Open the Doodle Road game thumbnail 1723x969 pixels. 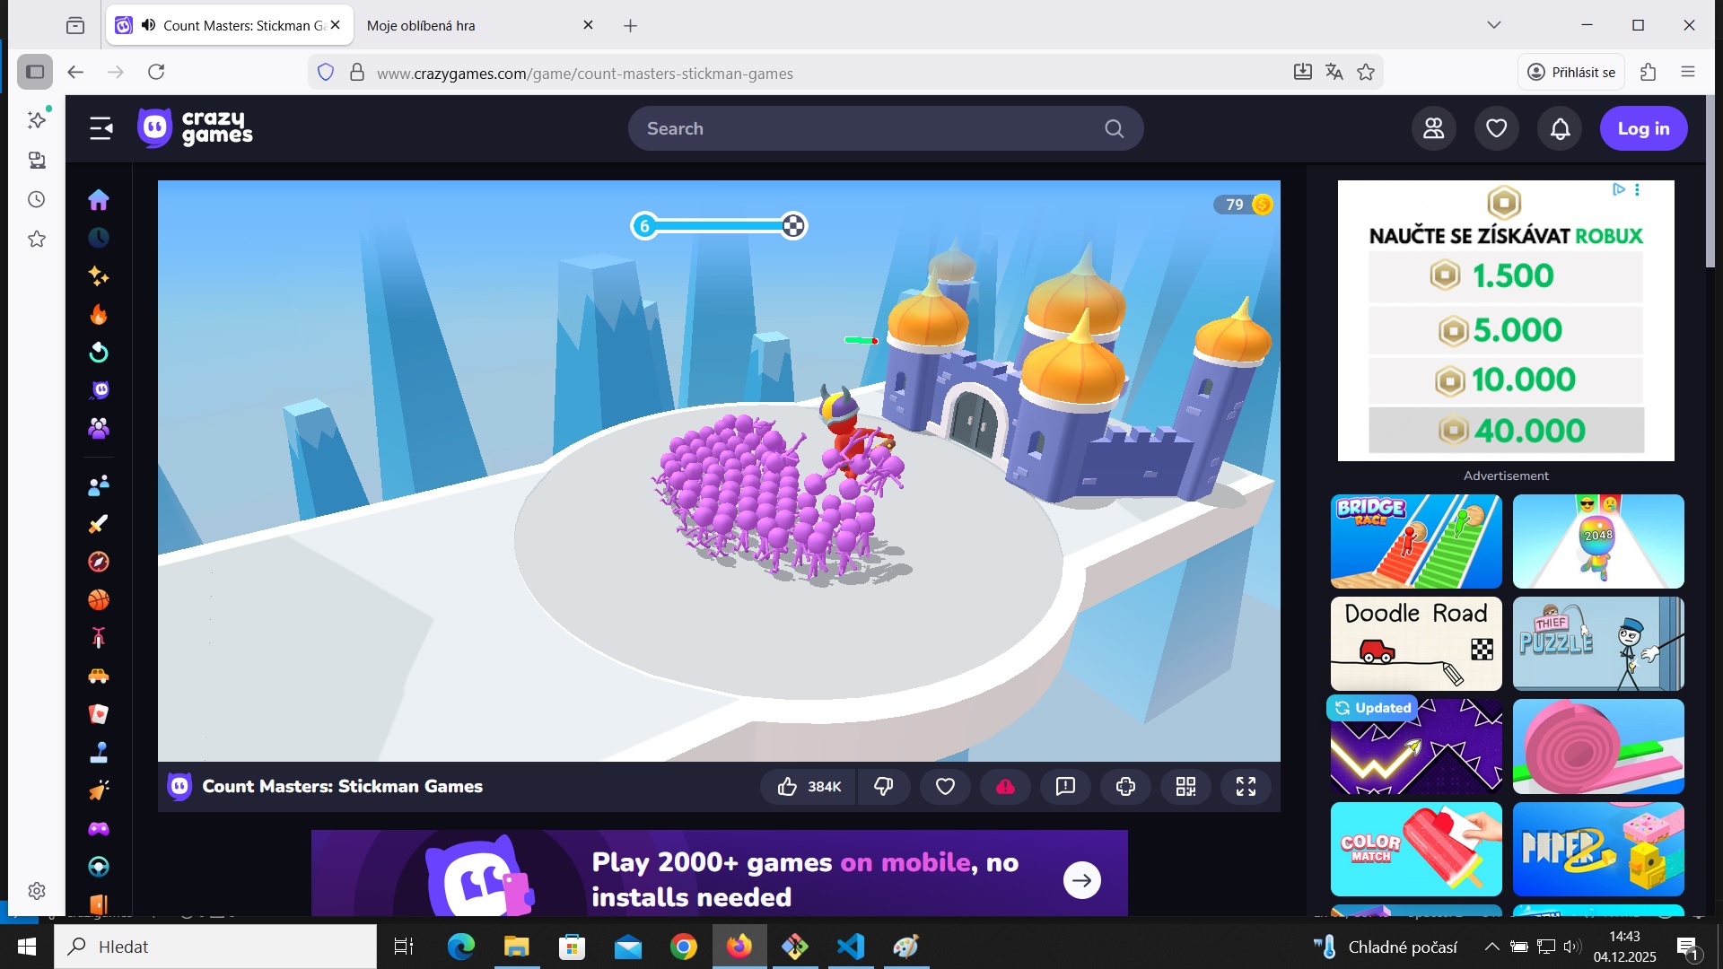[x=1415, y=643]
